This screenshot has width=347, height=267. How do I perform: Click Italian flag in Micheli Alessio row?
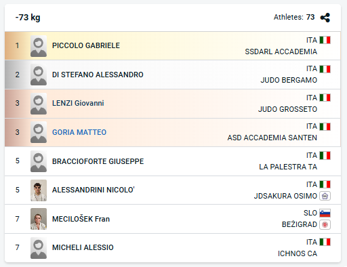(x=325, y=242)
